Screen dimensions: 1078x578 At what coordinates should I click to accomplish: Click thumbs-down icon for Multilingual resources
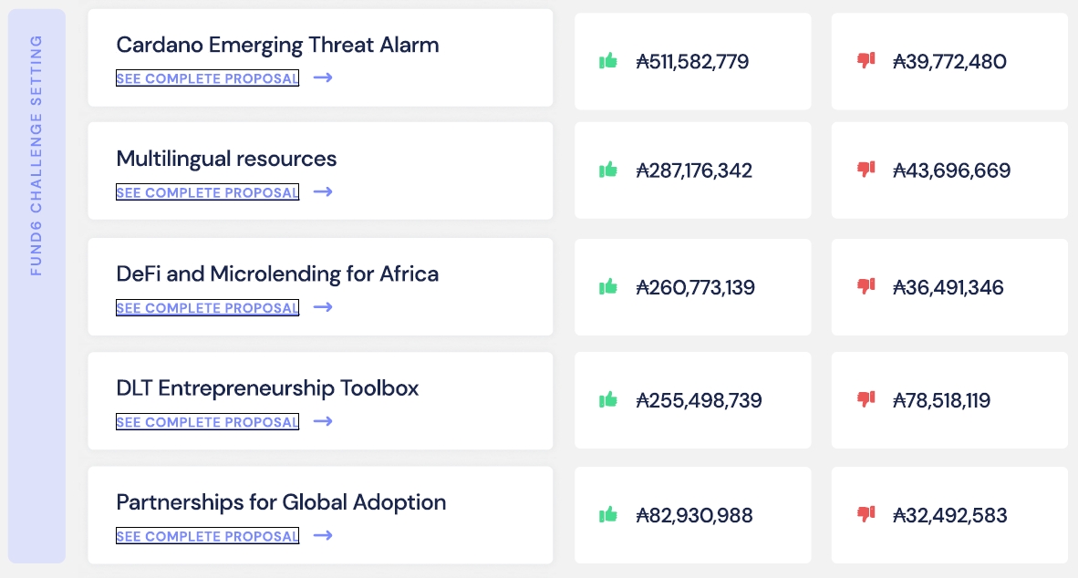tap(866, 170)
